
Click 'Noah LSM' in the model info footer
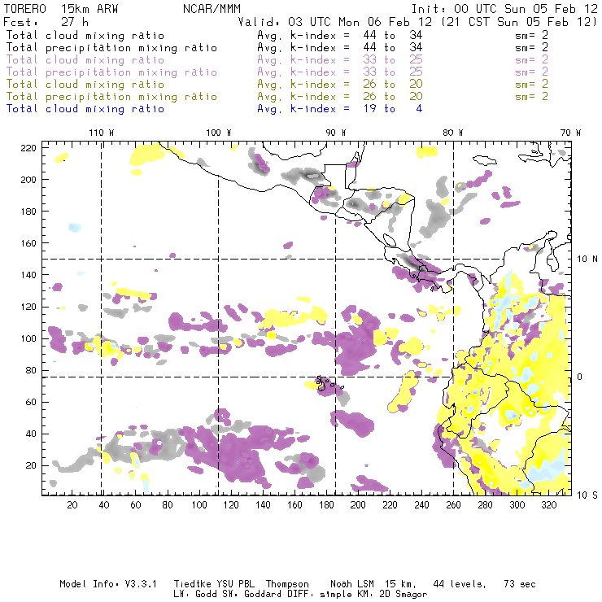click(352, 584)
